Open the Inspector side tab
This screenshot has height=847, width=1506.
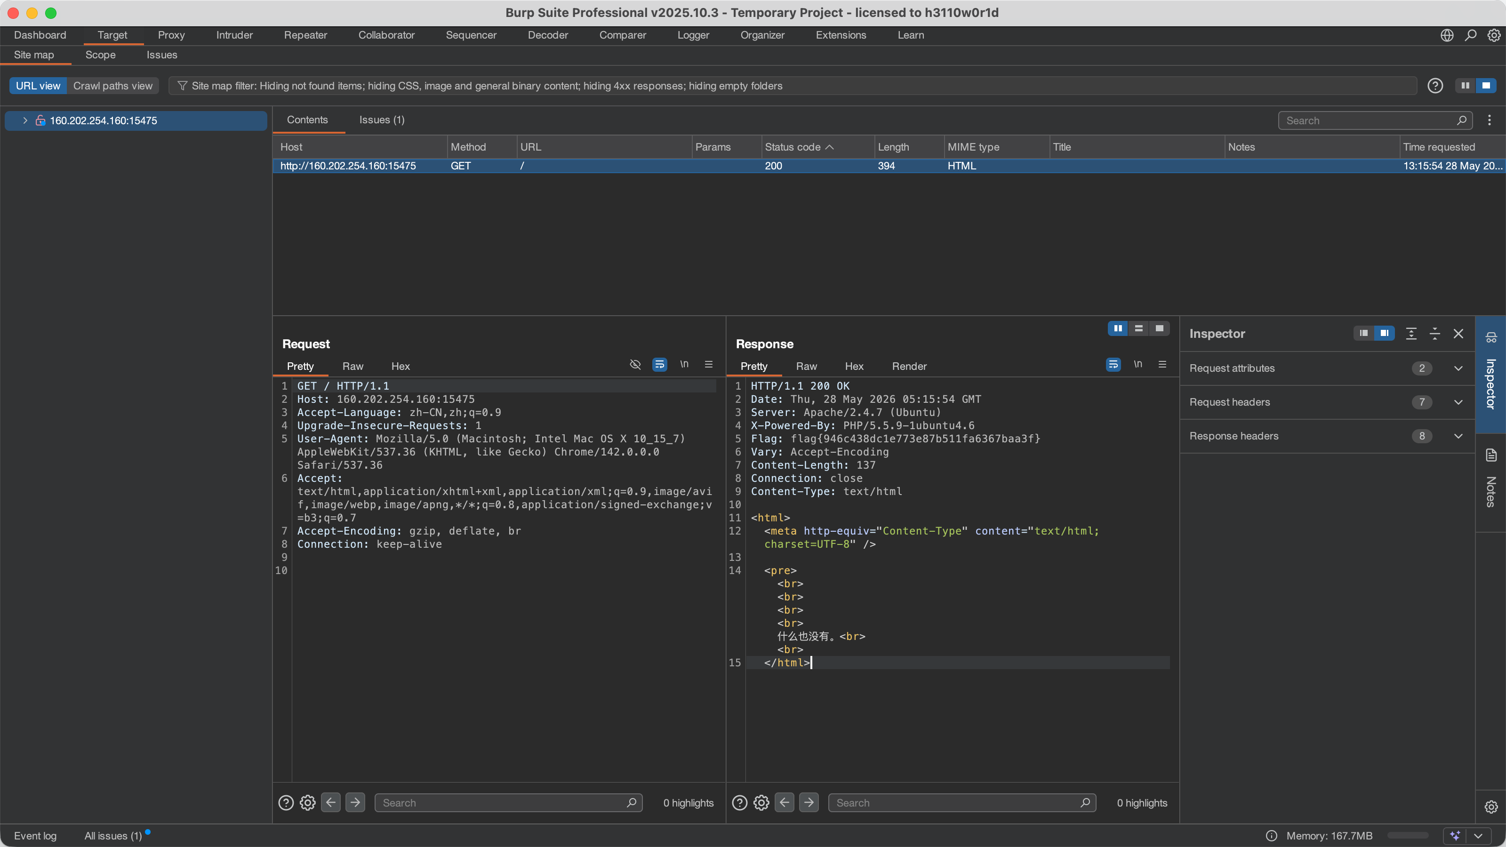[1491, 375]
